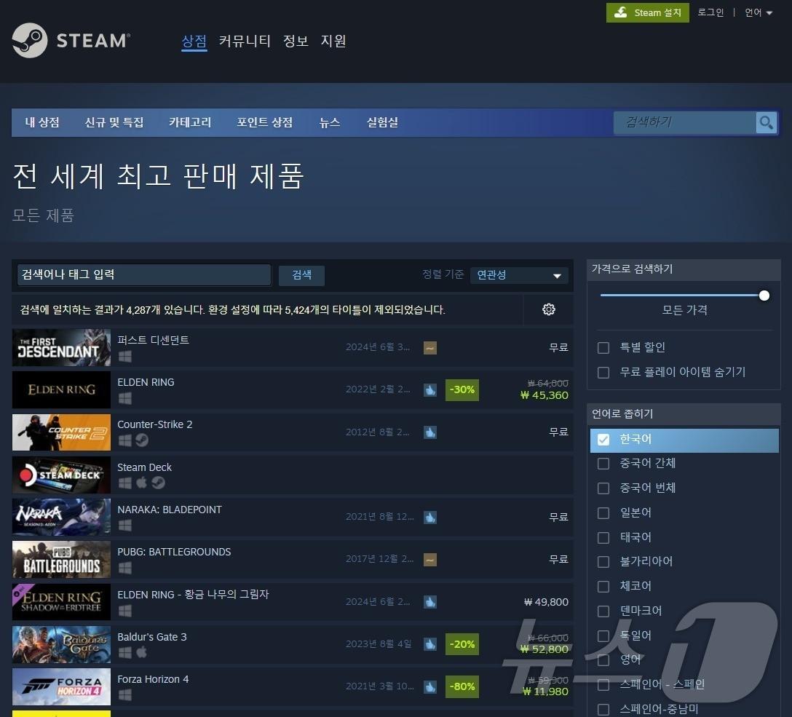This screenshot has width=792, height=717.
Task: Click the Apple icon under Baldur's Gate 3
Action: [142, 653]
